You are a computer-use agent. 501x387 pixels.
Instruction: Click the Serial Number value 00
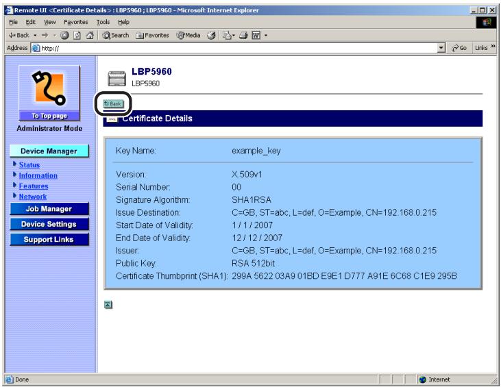[236, 187]
